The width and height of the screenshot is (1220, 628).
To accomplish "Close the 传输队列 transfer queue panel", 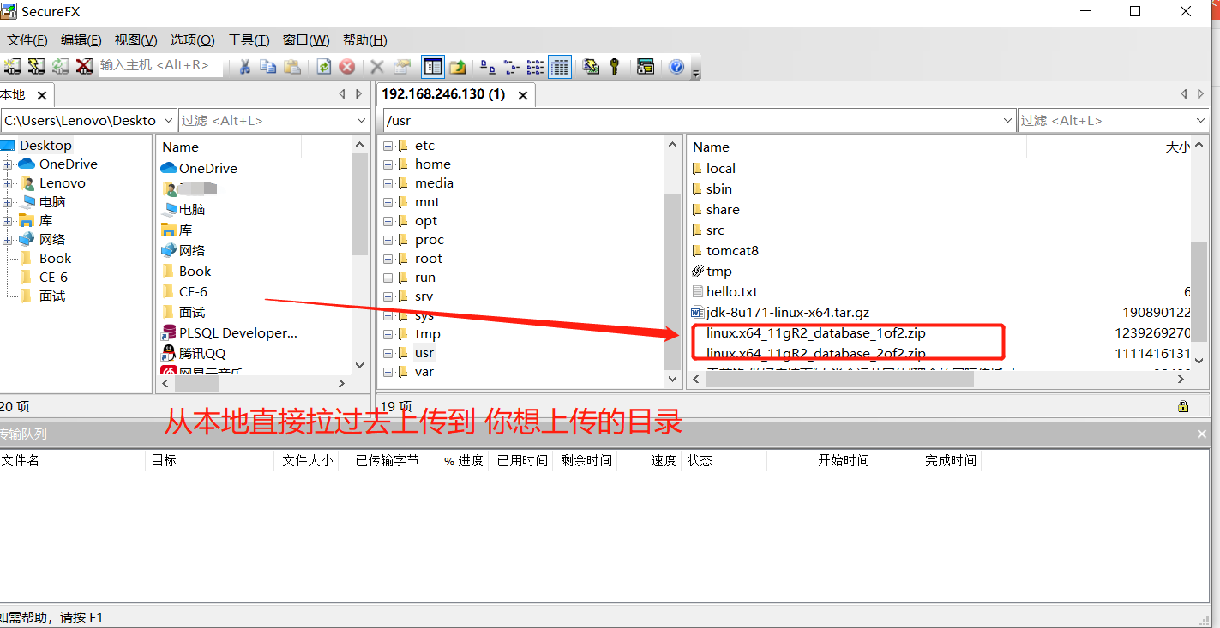I will [1202, 434].
